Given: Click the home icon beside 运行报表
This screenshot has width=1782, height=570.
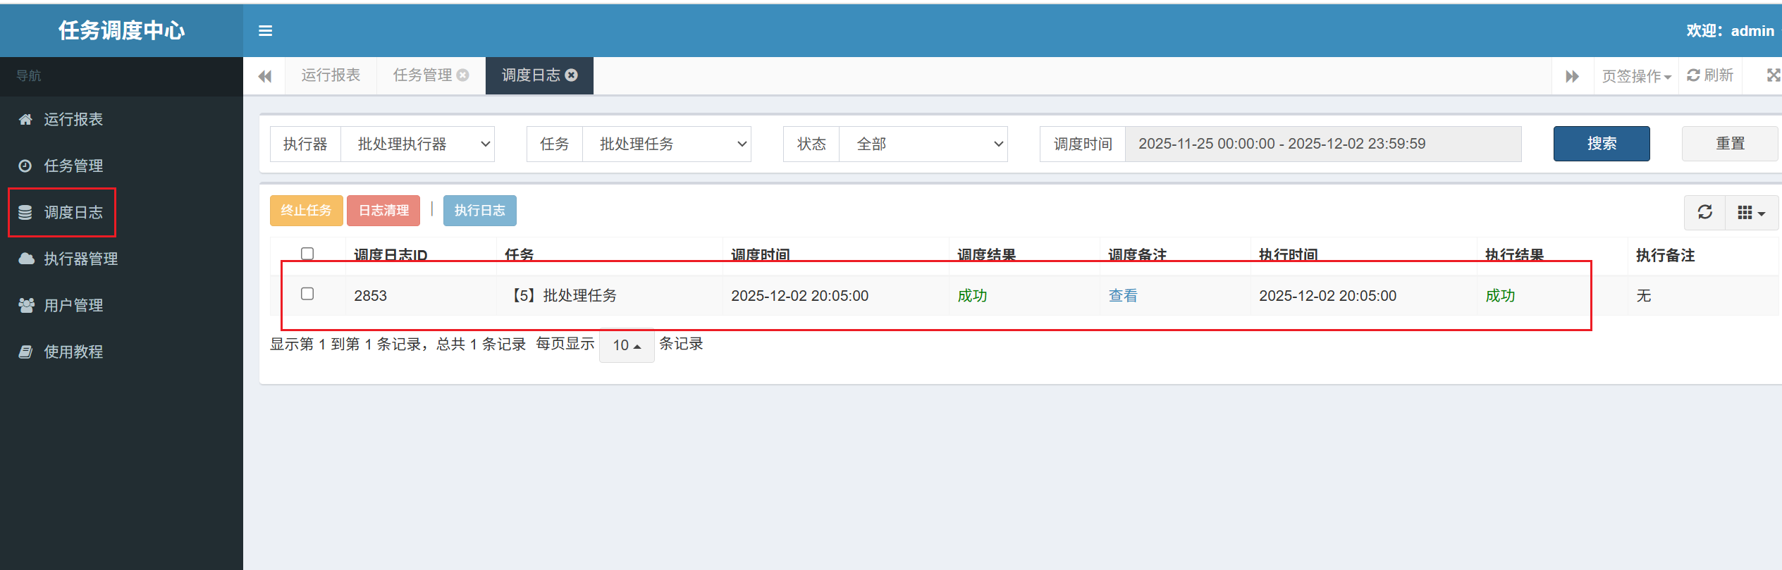Looking at the screenshot, I should tap(25, 119).
